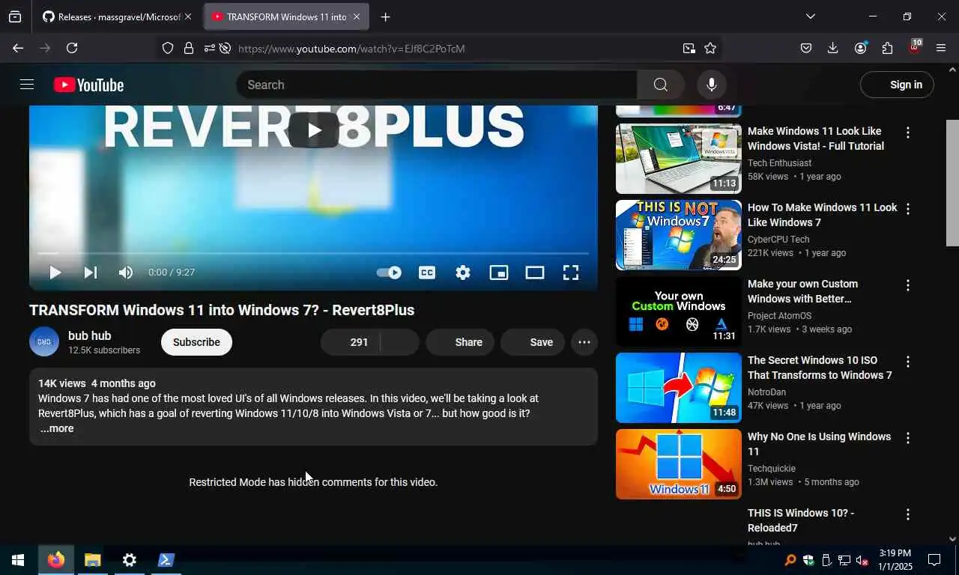Expand the description with ...more
959x575 pixels.
57,429
